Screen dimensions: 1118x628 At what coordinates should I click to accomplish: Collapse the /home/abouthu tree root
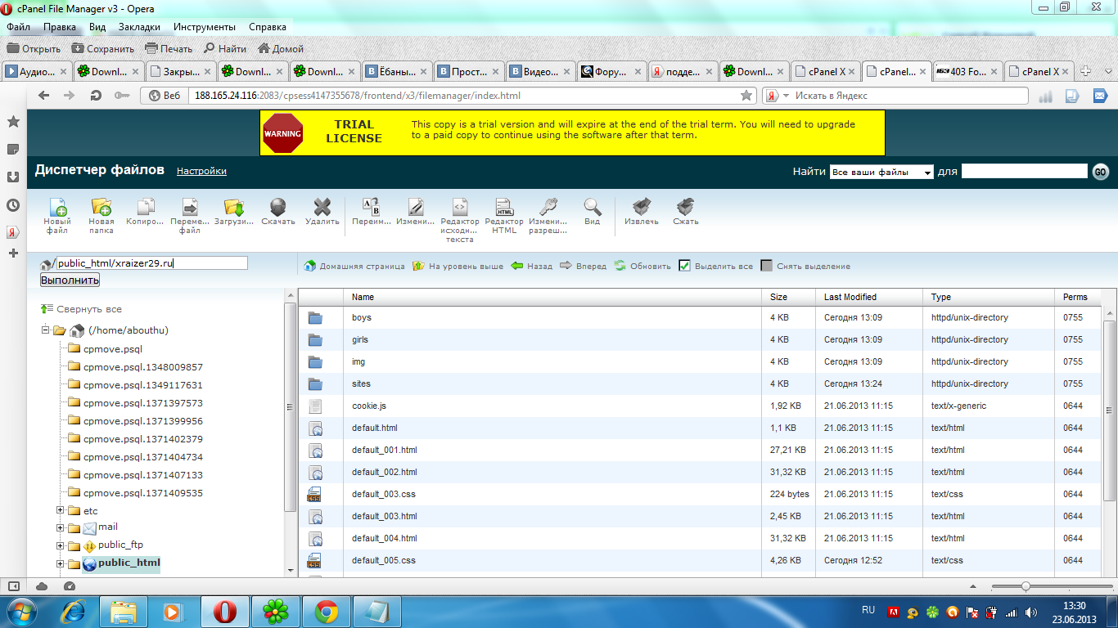click(x=46, y=330)
